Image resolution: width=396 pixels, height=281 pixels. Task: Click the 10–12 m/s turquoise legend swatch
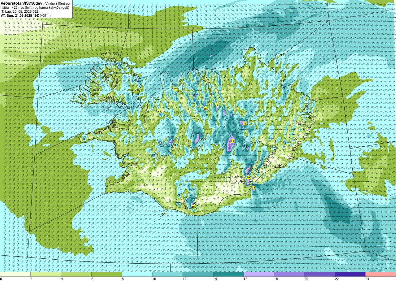point(168,274)
